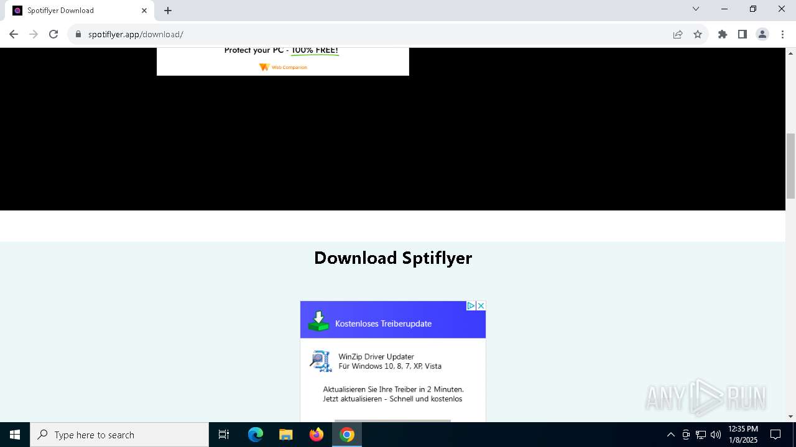
Task: Open the clock showing 12:35 PM
Action: pos(743,435)
